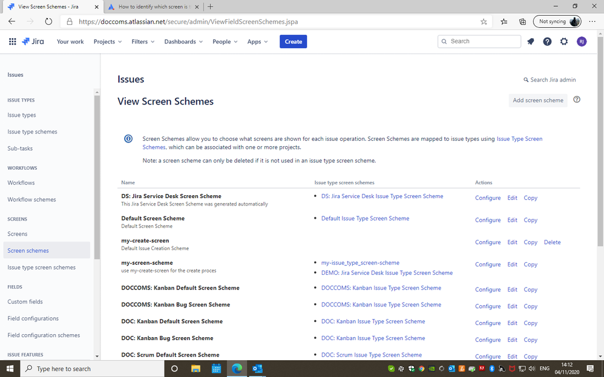
Task: Click the browser address bar URL
Action: click(188, 22)
